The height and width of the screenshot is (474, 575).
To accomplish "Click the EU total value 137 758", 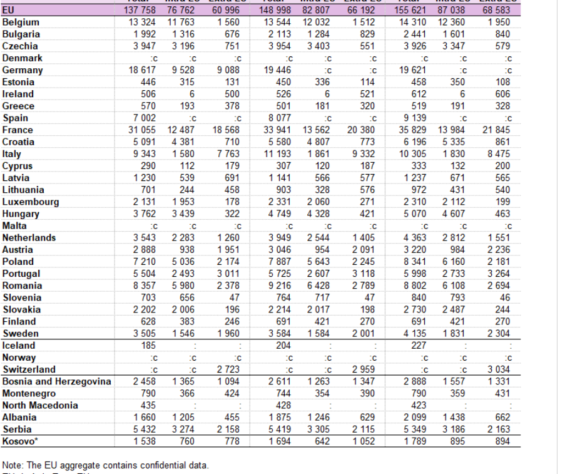I will [x=139, y=11].
